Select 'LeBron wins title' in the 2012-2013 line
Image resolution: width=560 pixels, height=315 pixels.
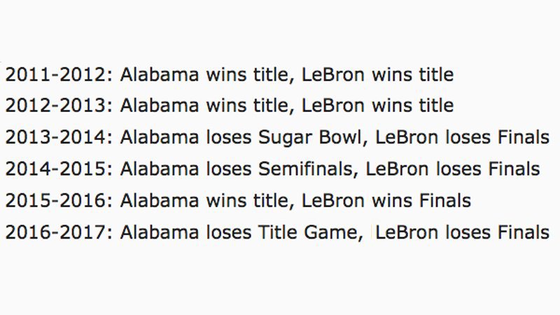tap(378, 106)
